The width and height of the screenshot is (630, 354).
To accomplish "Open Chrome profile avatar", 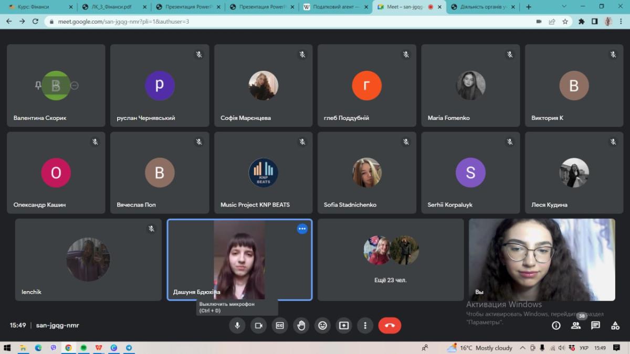I will [x=608, y=22].
